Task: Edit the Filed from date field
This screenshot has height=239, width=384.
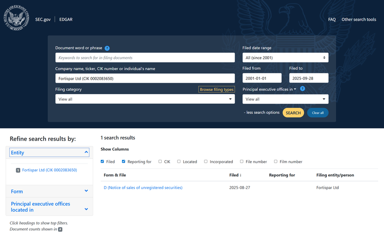Action: [x=262, y=78]
